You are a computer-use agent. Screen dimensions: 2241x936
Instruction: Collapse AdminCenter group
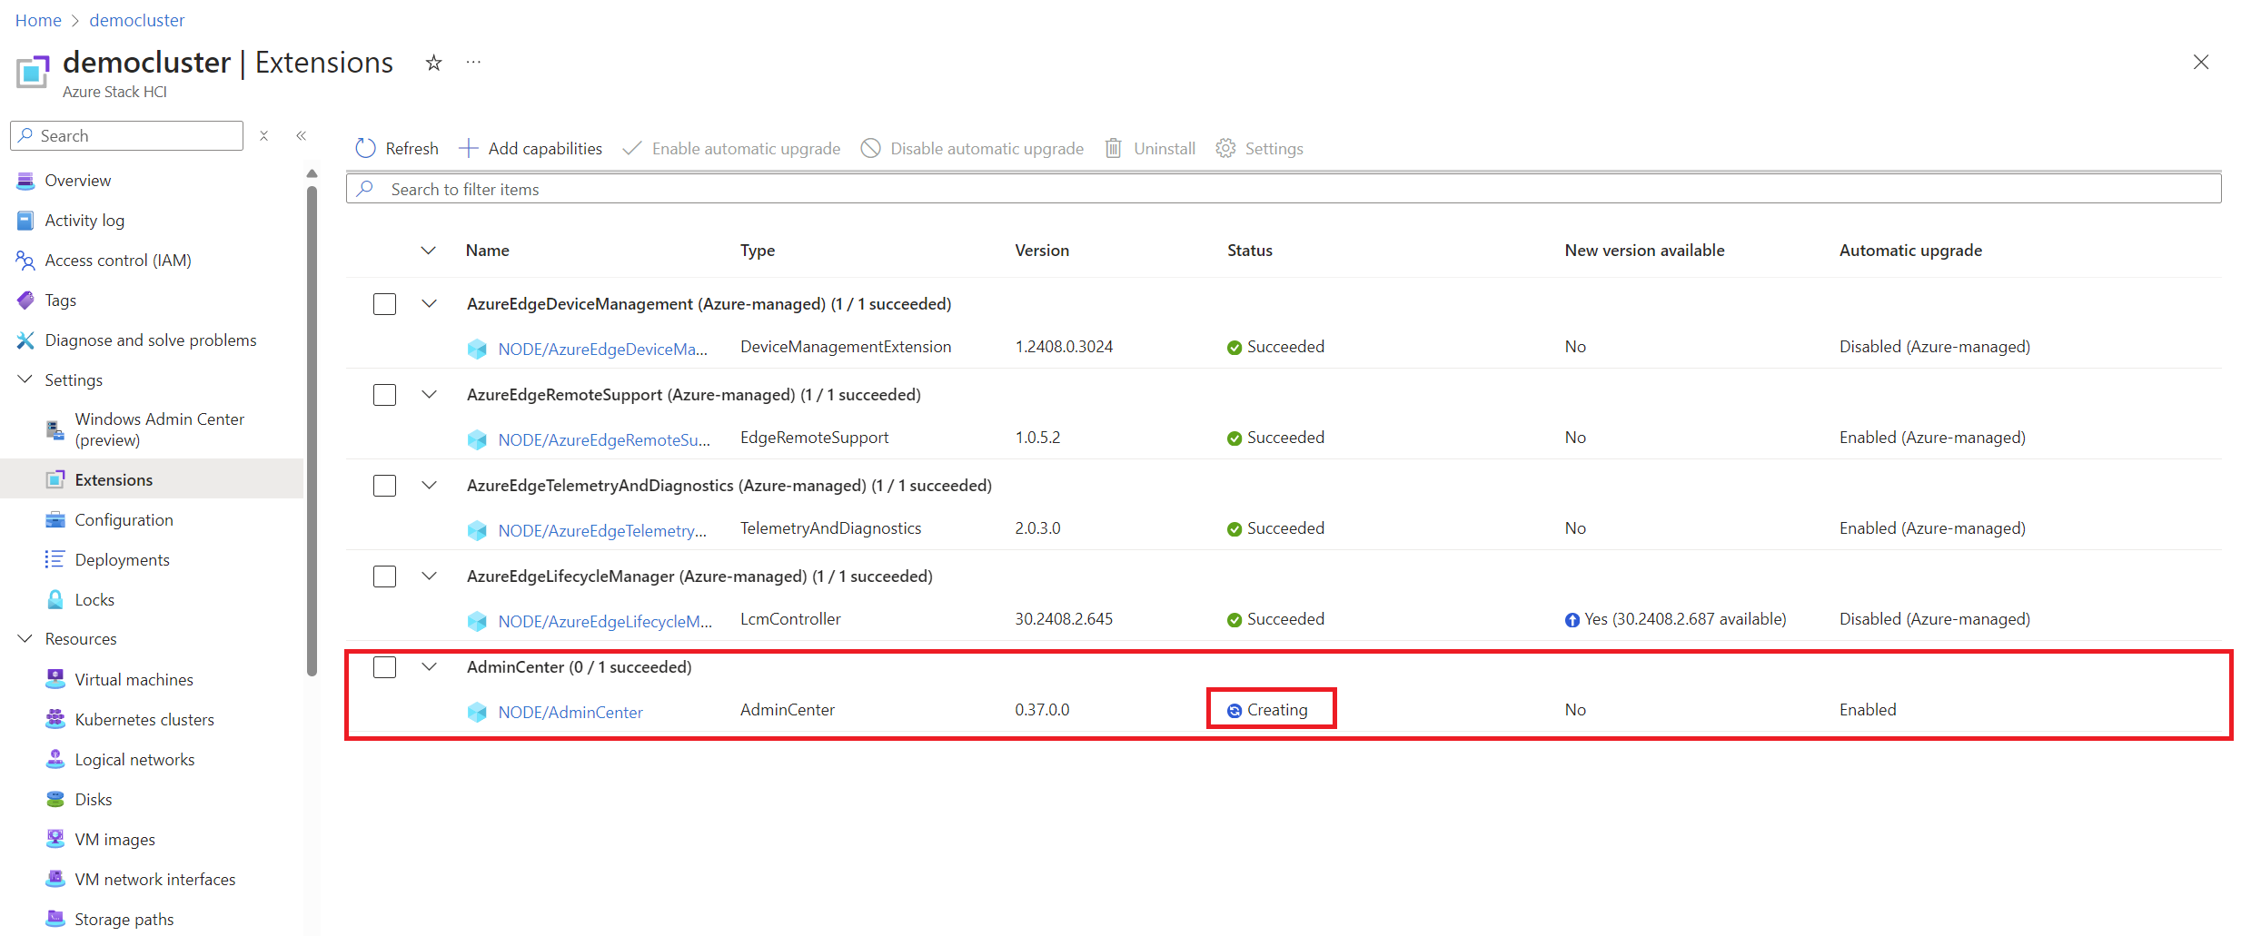(x=429, y=666)
